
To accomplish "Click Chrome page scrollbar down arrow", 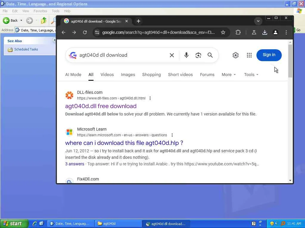I will pos(290,180).
